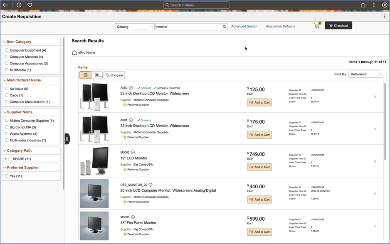The width and height of the screenshot is (390, 244).
Task: Open the shopping cart icon
Action: point(317,26)
